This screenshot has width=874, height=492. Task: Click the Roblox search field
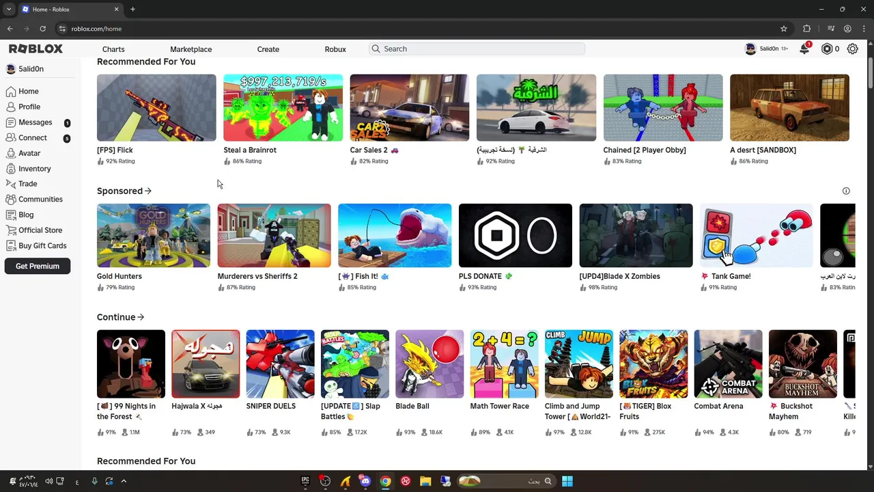tap(477, 49)
